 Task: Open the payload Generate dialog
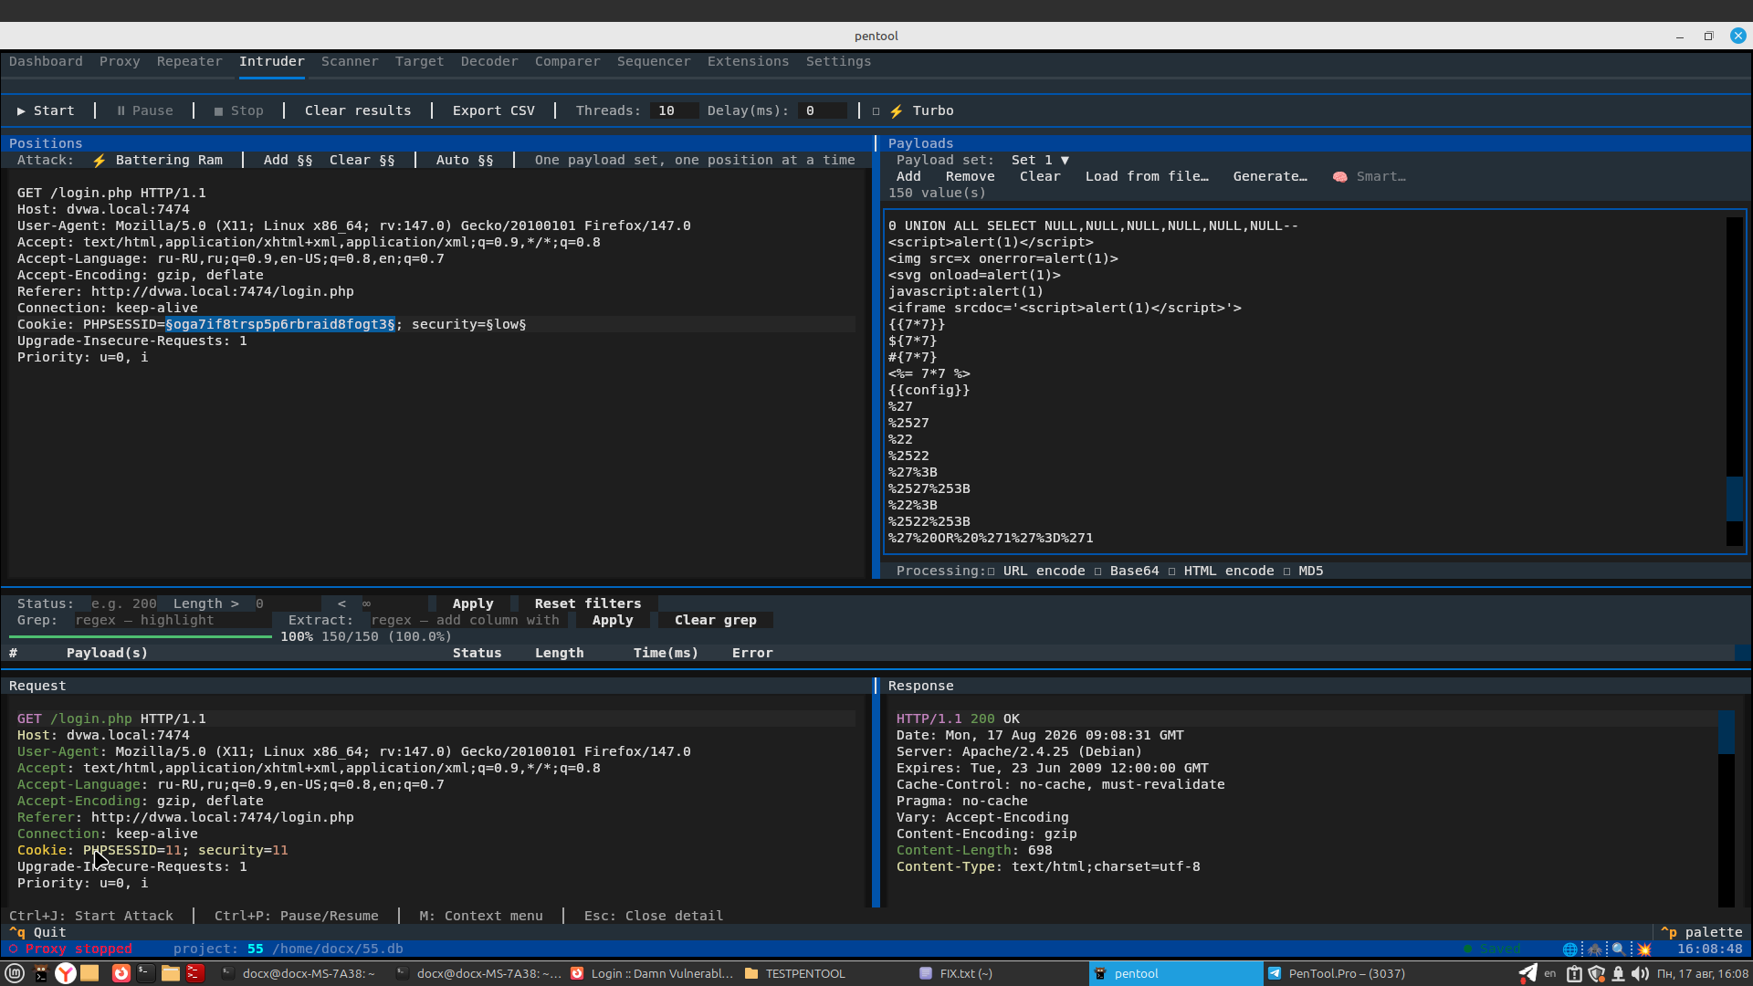[1270, 176]
